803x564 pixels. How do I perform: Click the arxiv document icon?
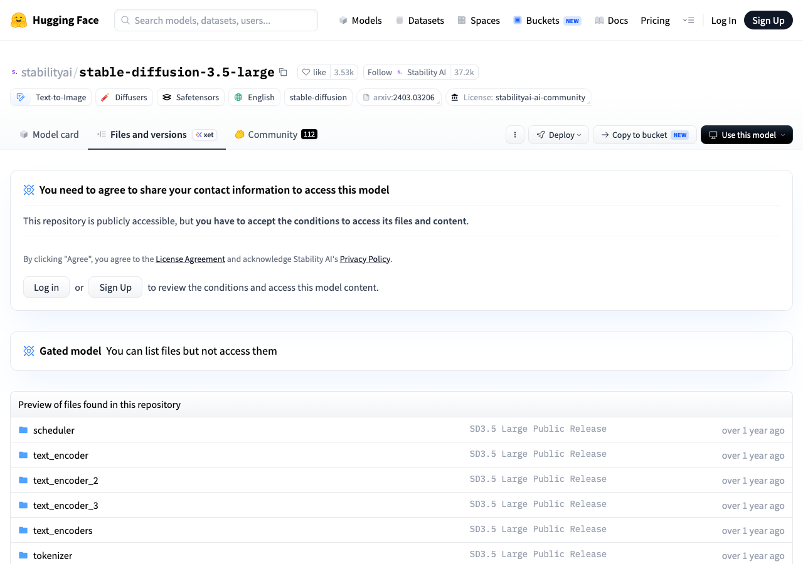coord(367,97)
